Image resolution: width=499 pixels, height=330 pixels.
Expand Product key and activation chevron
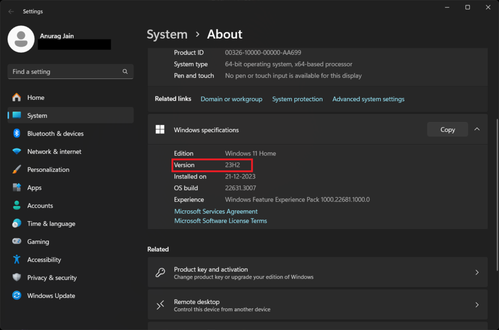[x=477, y=272]
